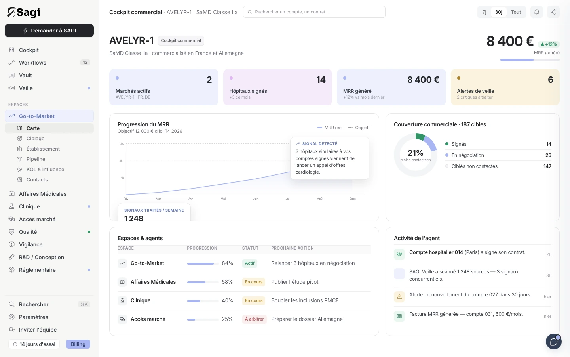Screen dimensions: 570x357
Task: Click the Vault icon in sidebar
Action: [12, 75]
